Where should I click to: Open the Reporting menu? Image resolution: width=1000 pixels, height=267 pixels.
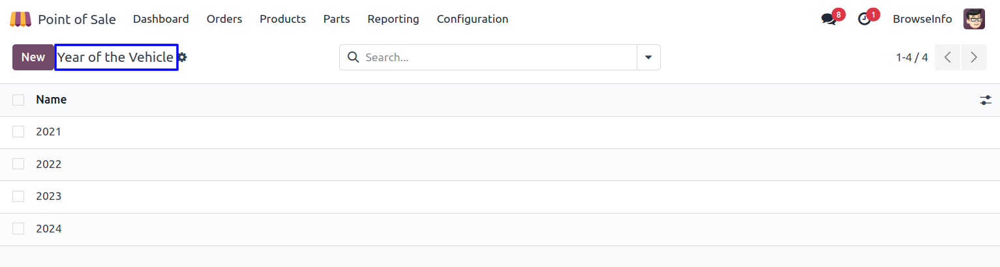[393, 19]
